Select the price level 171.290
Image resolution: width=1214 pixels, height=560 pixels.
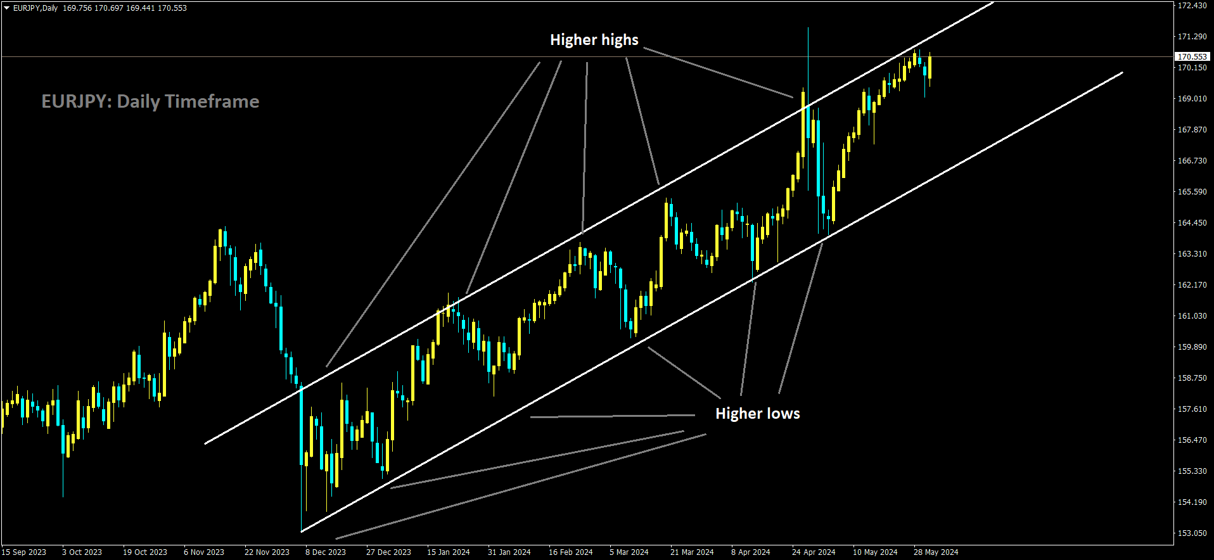1192,37
